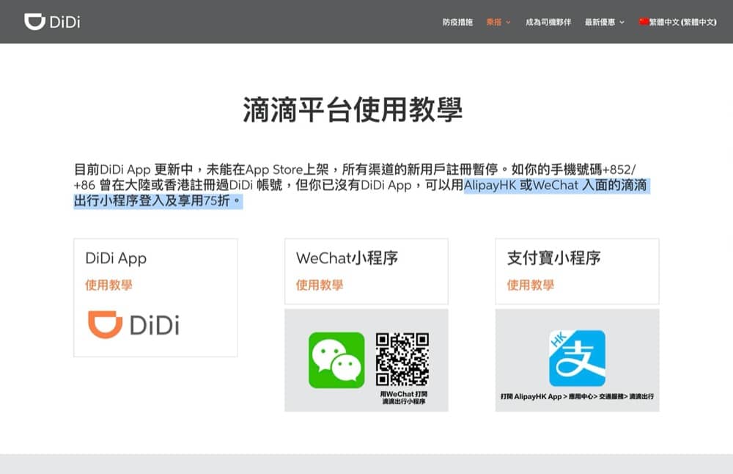733x474 pixels.
Task: Click the DiDi App card title
Action: 116,258
